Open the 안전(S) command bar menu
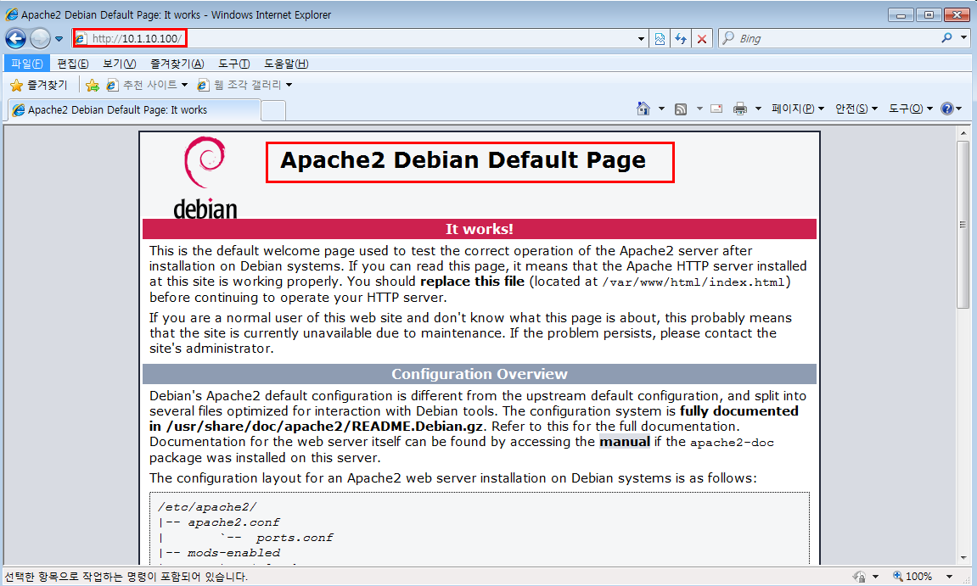The image size is (977, 586). click(x=856, y=109)
